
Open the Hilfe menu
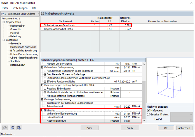point(33,8)
